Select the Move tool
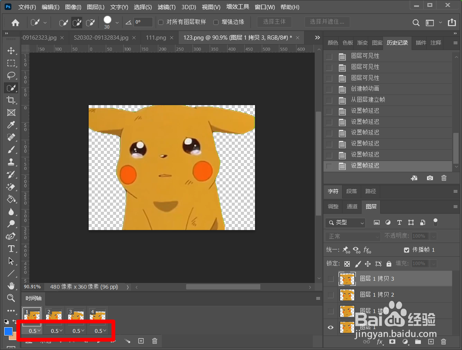Image resolution: width=462 pixels, height=350 pixels. point(11,51)
